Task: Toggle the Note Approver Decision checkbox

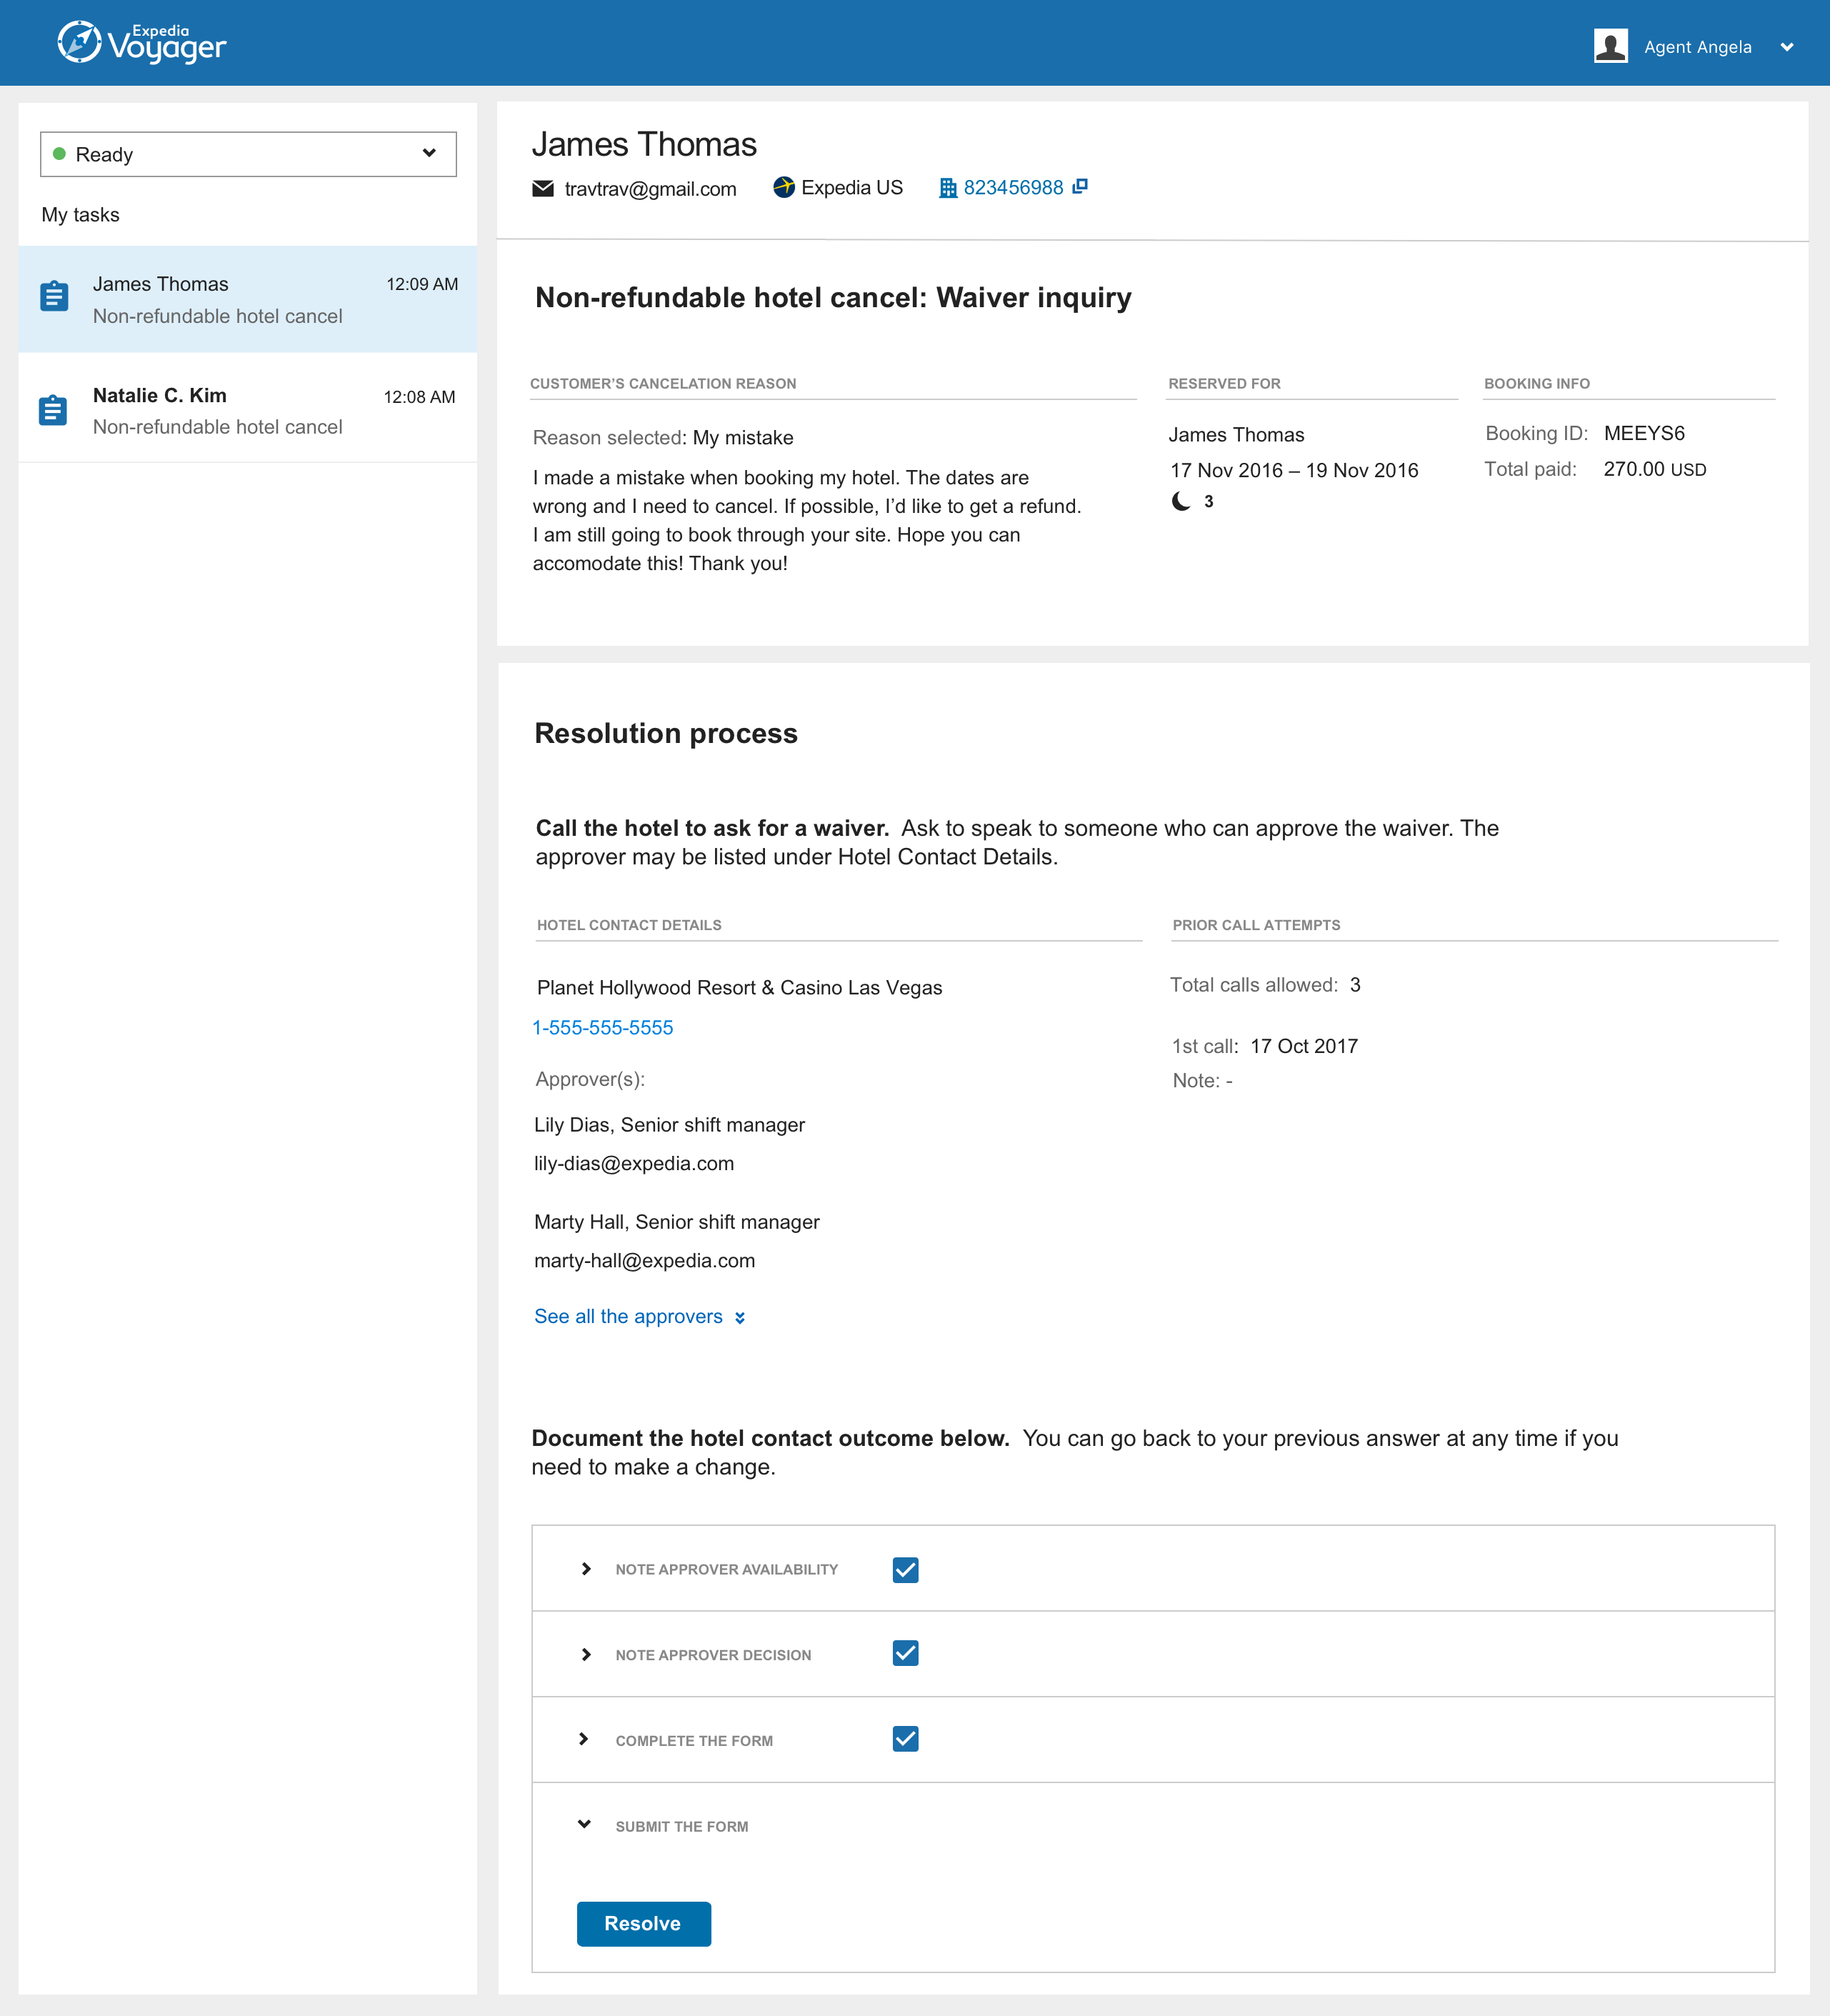Action: tap(905, 1653)
